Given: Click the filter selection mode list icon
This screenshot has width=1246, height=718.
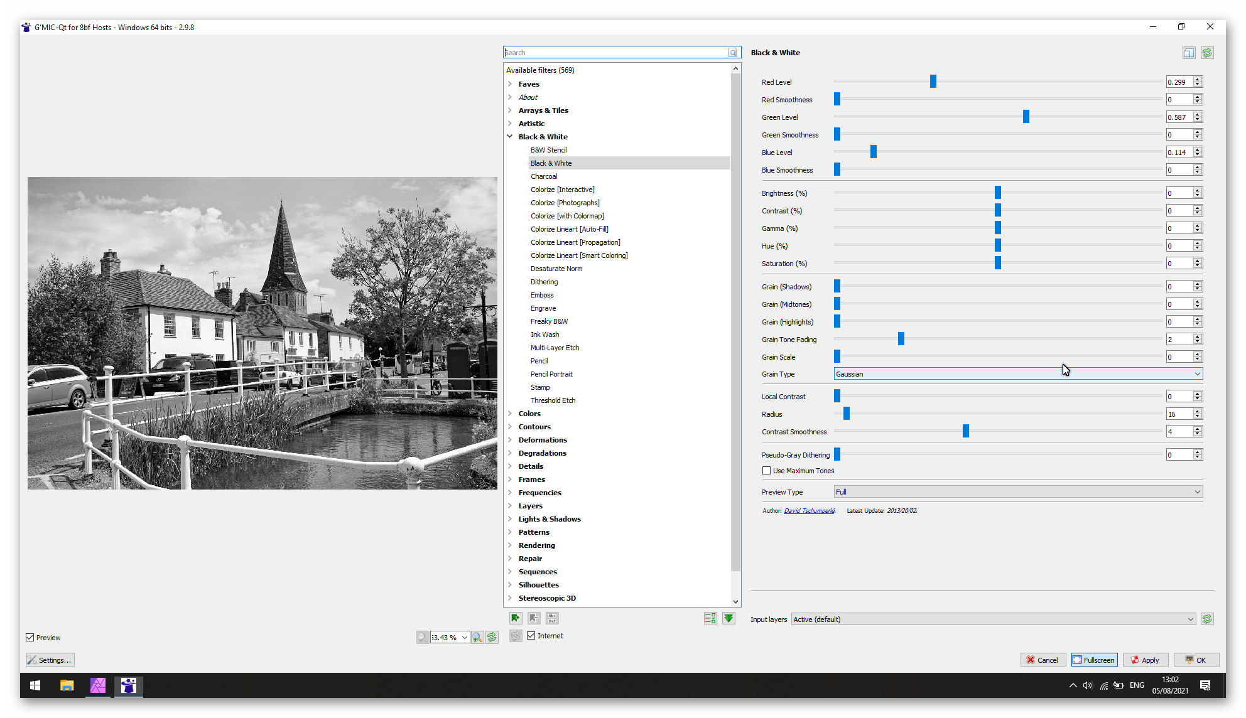Looking at the screenshot, I should (x=710, y=618).
